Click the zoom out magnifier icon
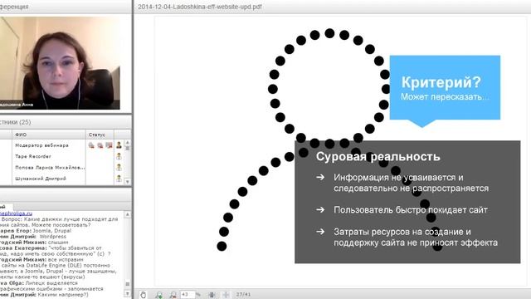Viewport: 531px width, 299px height. [x=173, y=295]
